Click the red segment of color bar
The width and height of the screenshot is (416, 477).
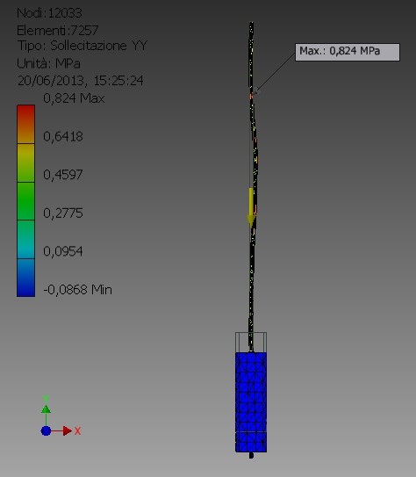(25, 124)
